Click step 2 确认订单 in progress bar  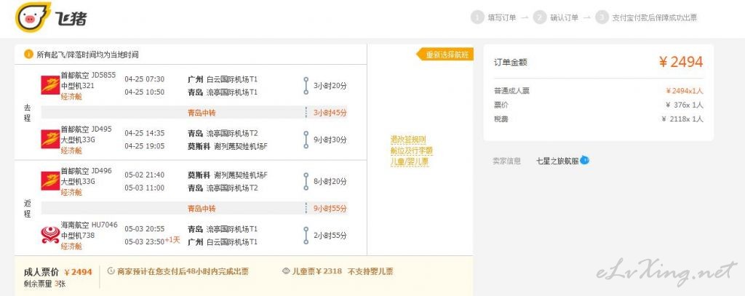tap(555, 17)
